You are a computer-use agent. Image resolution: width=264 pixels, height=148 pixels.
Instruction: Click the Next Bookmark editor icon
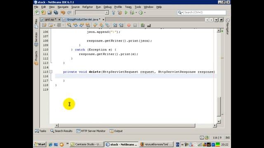(x=101, y=25)
